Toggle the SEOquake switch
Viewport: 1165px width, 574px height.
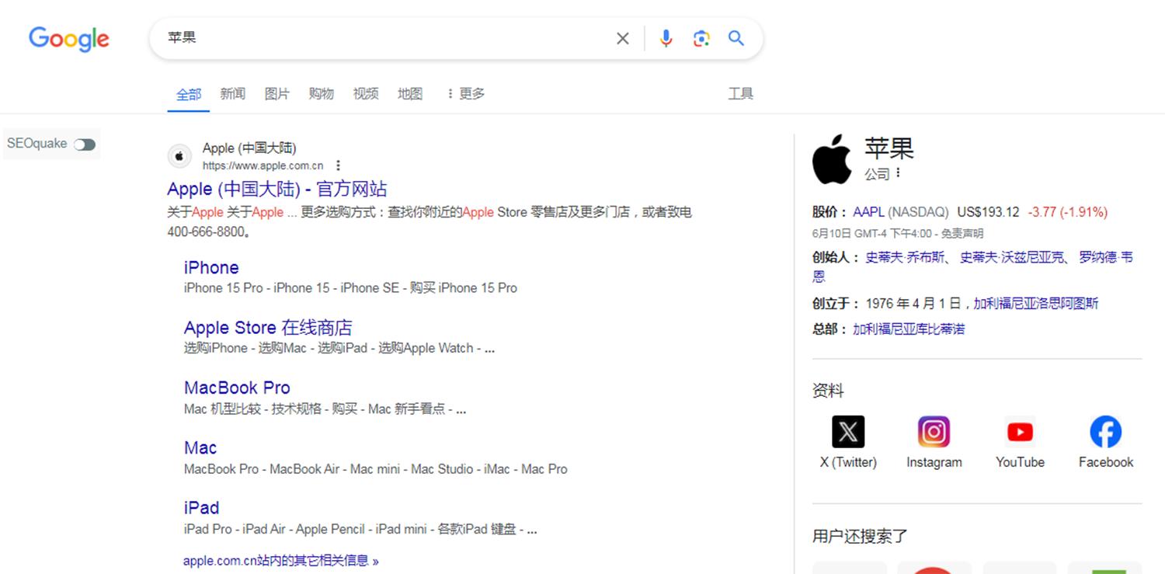85,144
